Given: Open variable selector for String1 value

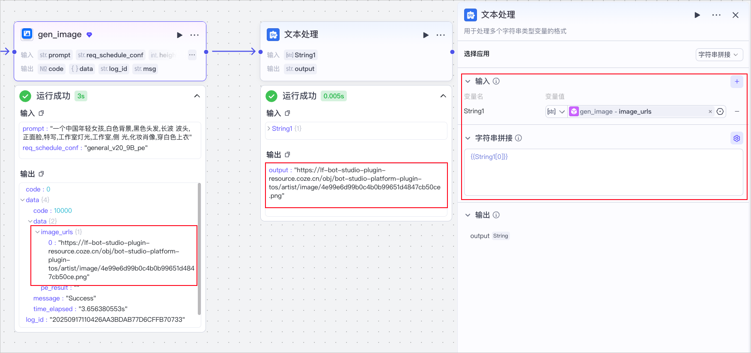Looking at the screenshot, I should pyautogui.click(x=720, y=112).
